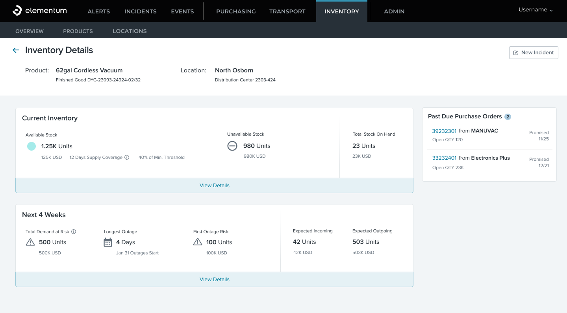Click the 12 Days Supply Coverage text
567x313 pixels.
(96, 157)
